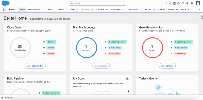The image size is (203, 100).
Task: Expand the Leads tab chevron
Action: click(x=55, y=10)
